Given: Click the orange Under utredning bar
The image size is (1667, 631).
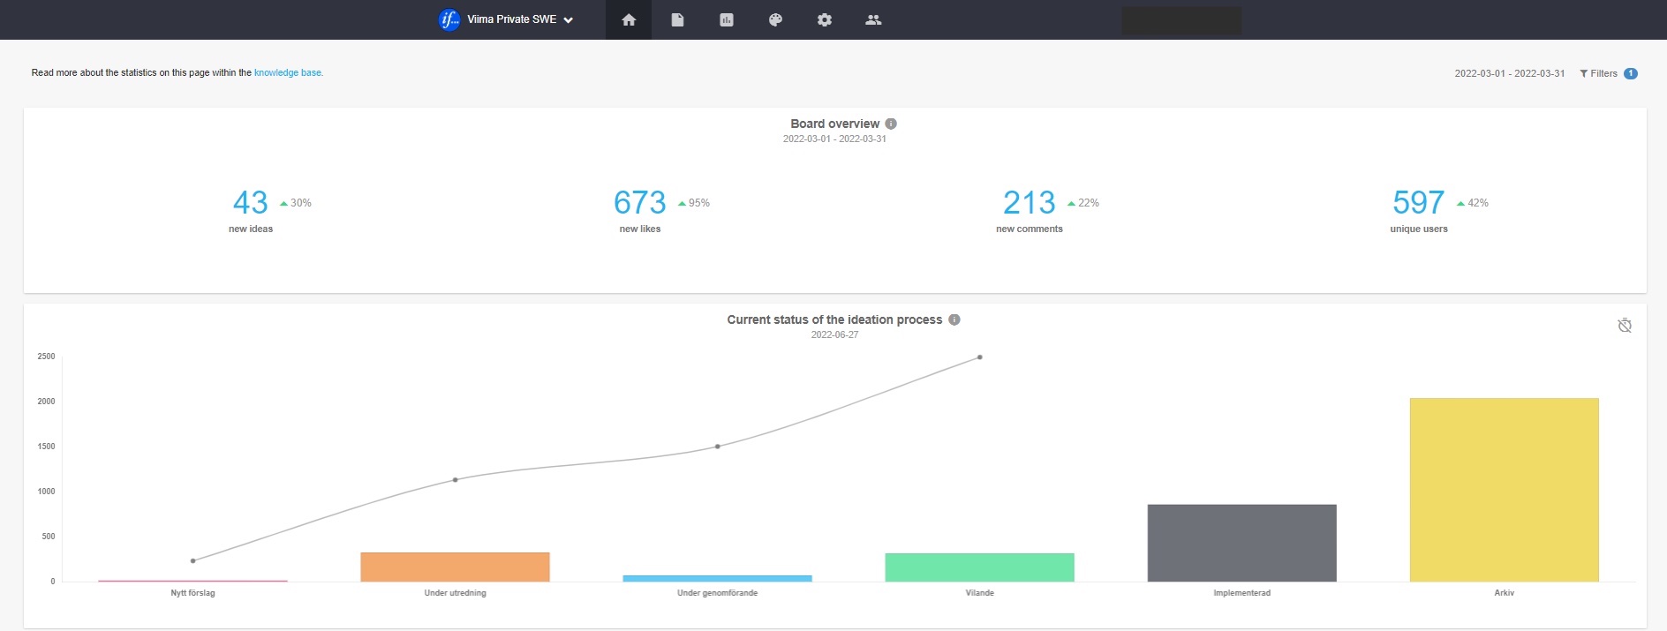Looking at the screenshot, I should pyautogui.click(x=455, y=567).
